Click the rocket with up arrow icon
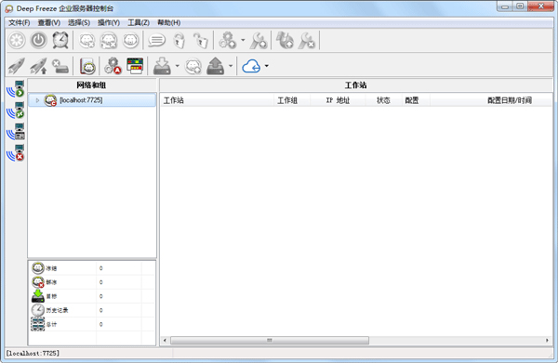 coord(38,66)
